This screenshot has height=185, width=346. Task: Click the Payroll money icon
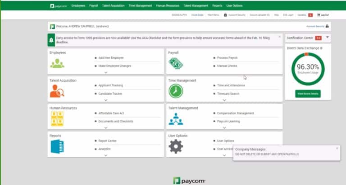(x=176, y=64)
